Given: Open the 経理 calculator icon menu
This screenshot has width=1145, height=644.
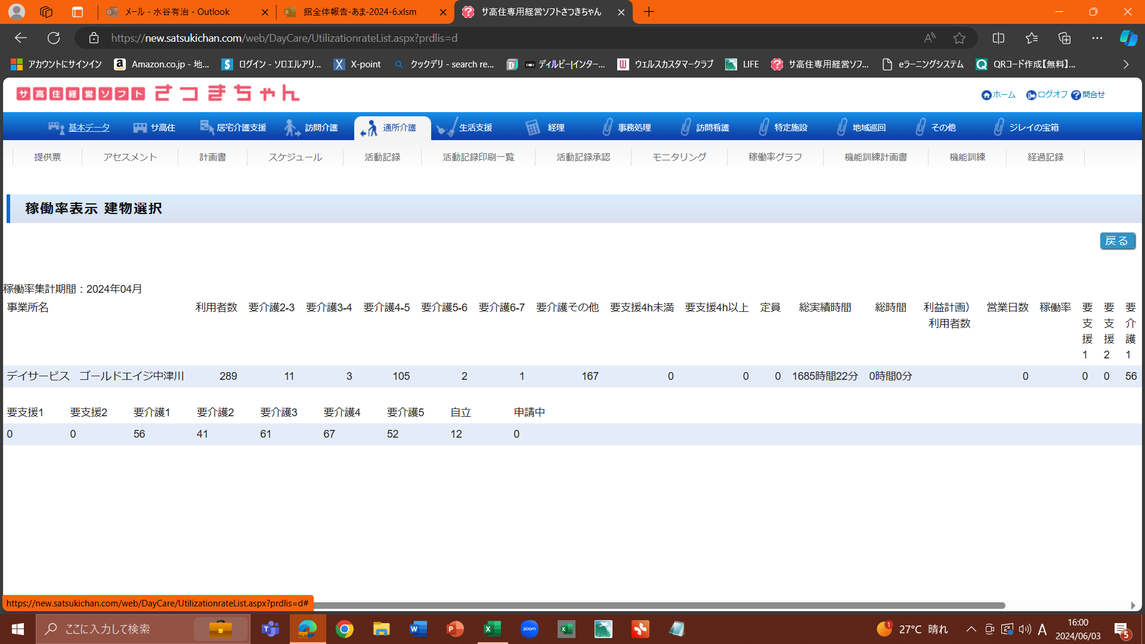Looking at the screenshot, I should click(x=533, y=128).
